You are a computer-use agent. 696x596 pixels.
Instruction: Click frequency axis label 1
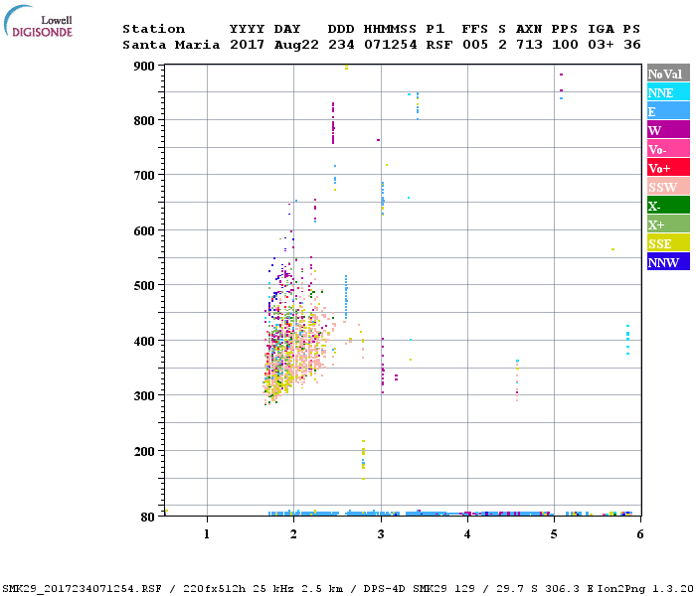click(207, 534)
